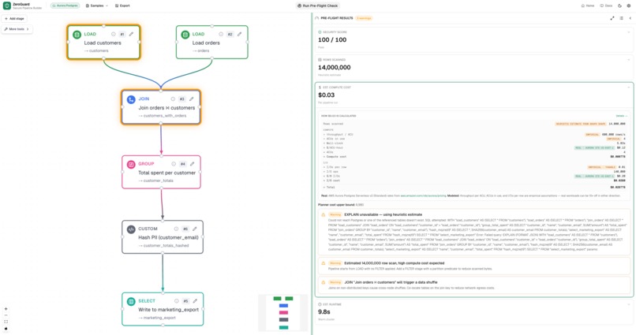Screen dimensions: 636x335
Task: Open settings via the gear icon
Action: click(629, 6)
